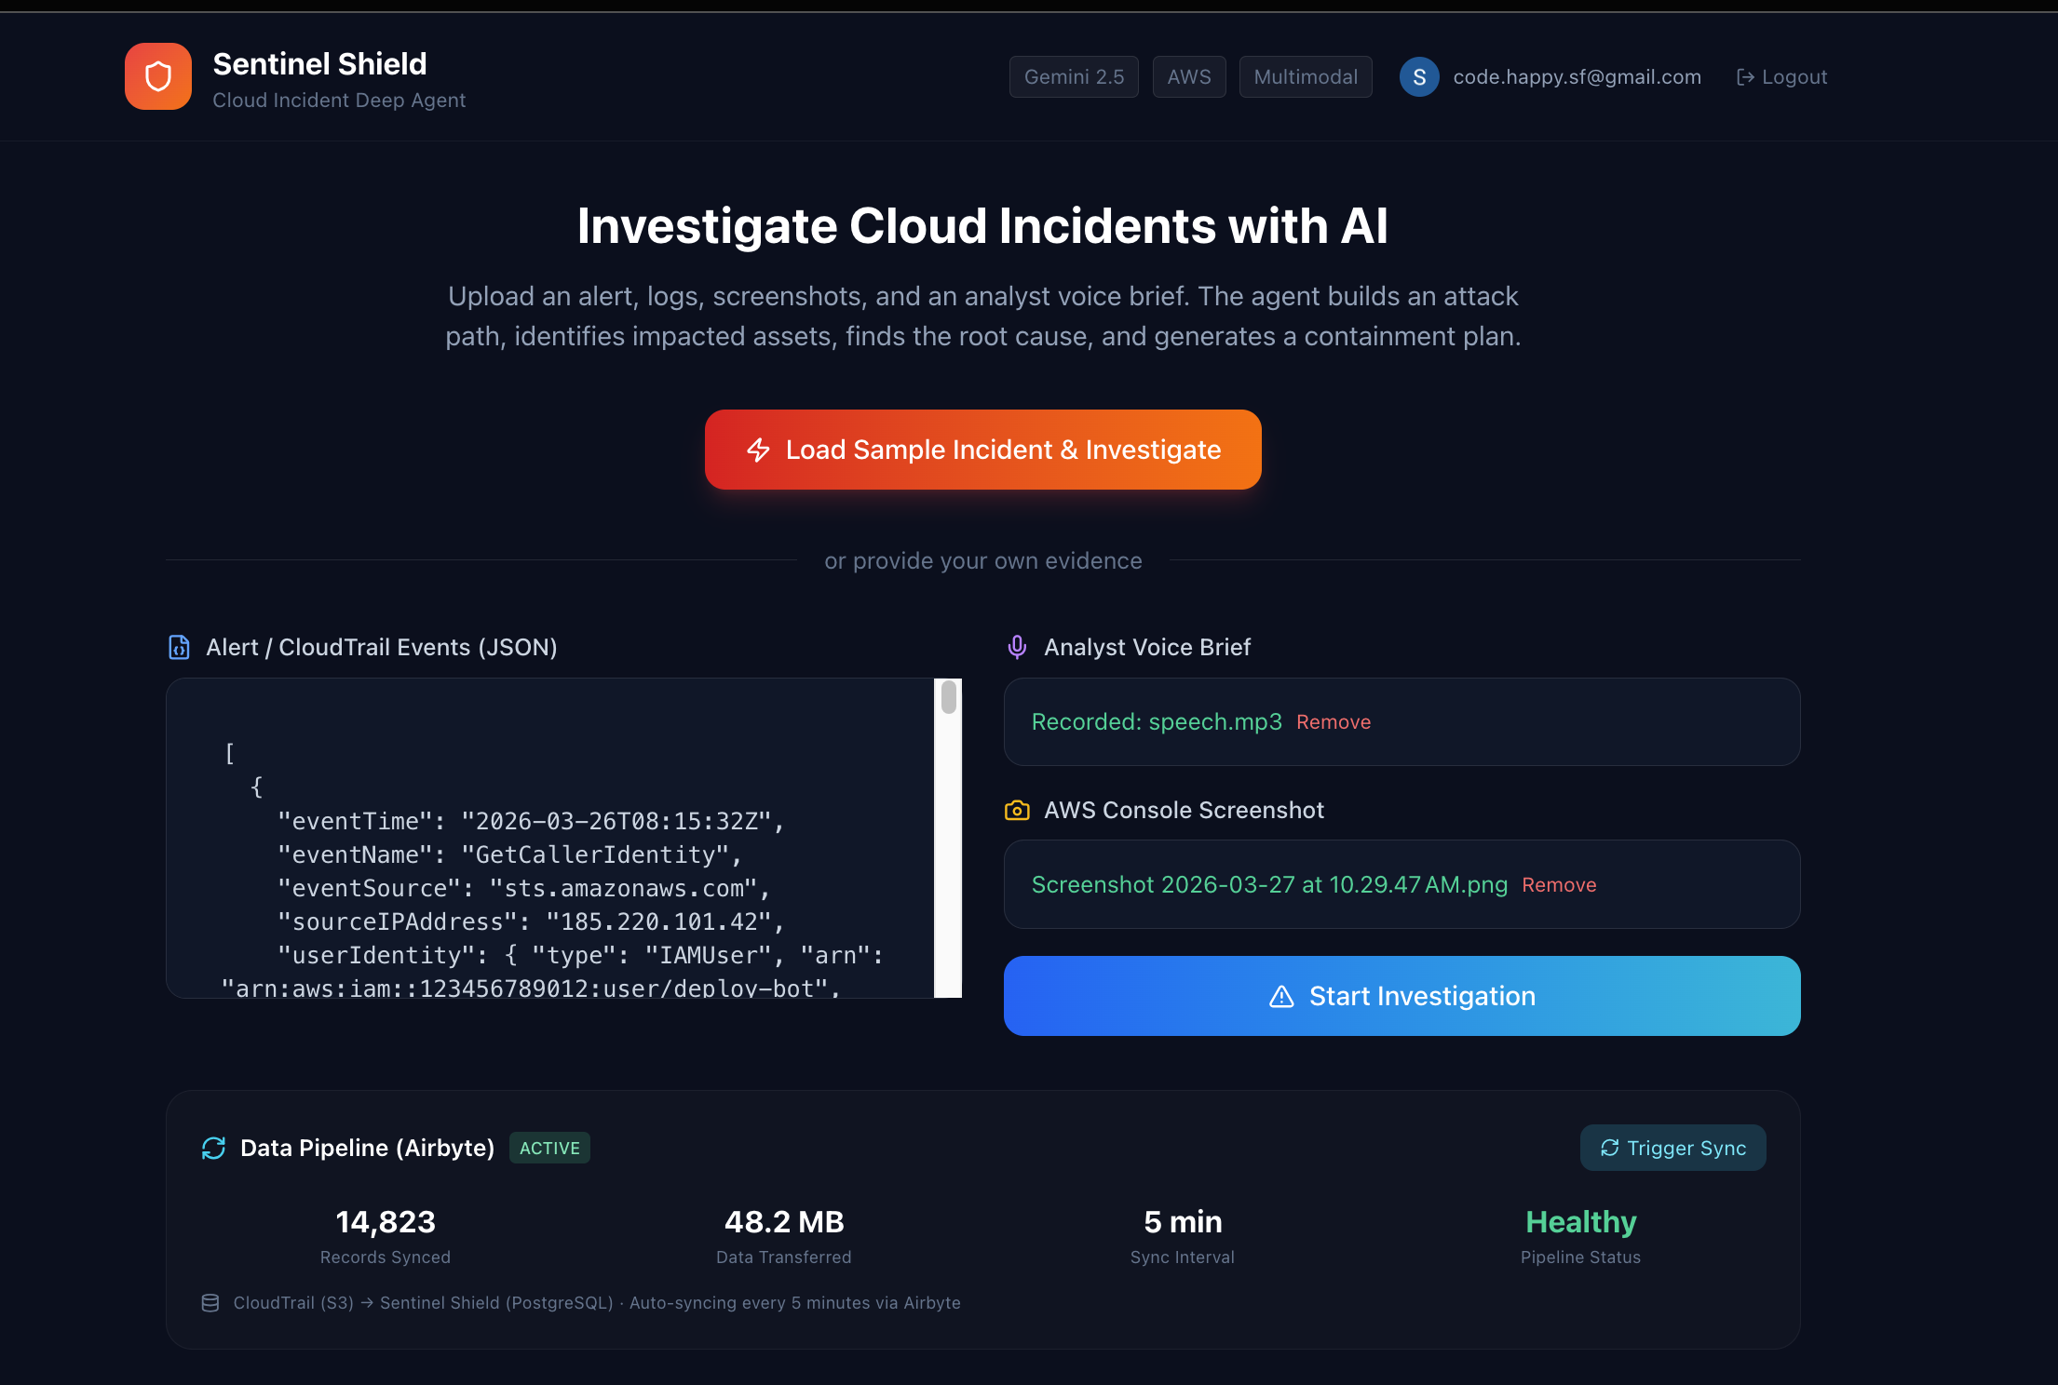The image size is (2058, 1385).
Task: Remove the uploaded screenshot PNG file
Action: 1558,885
